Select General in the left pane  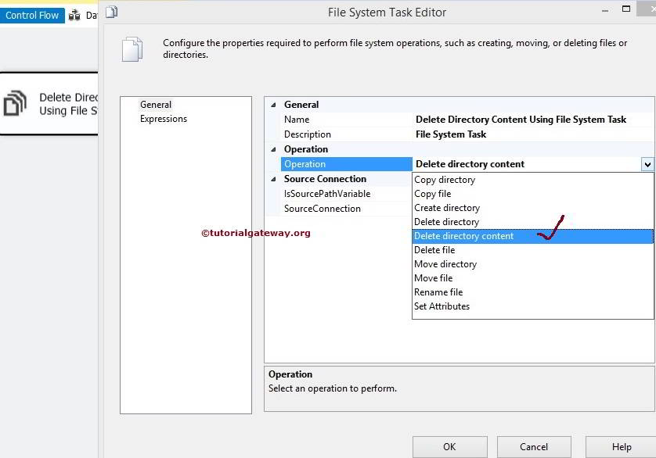156,104
